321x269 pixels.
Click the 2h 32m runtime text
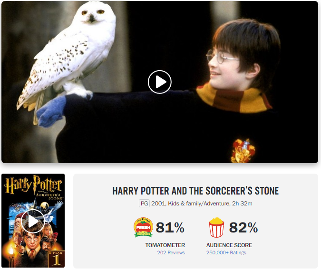[x=242, y=204]
